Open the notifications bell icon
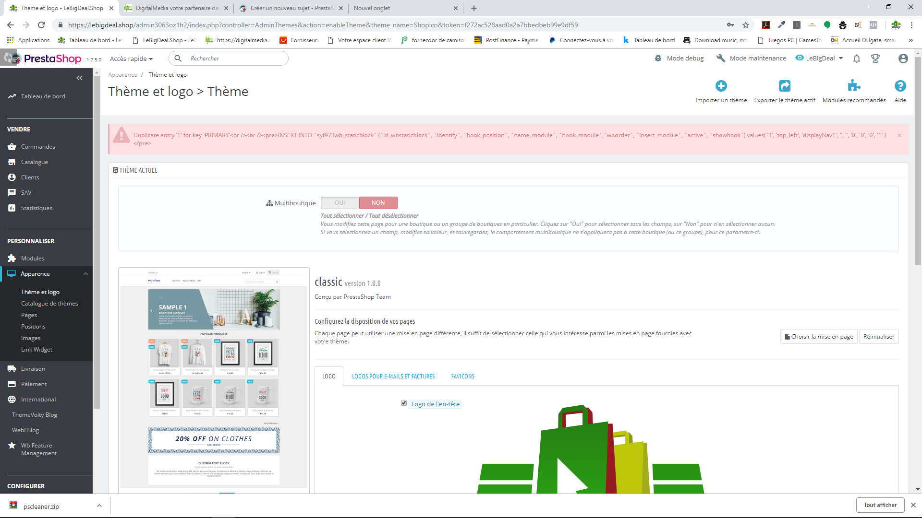This screenshot has height=518, width=922. coord(856,59)
